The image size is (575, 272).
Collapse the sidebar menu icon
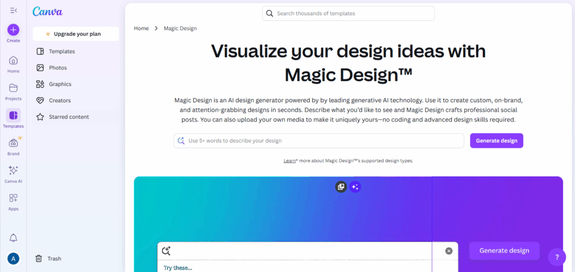point(13,11)
